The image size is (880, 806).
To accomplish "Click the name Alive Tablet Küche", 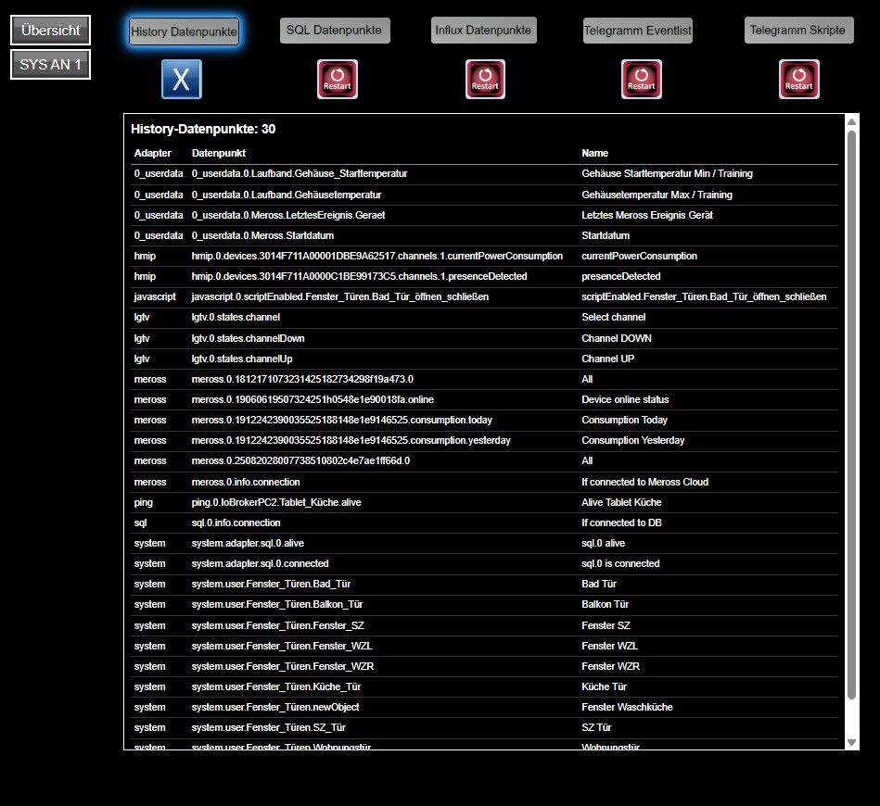I will click(621, 502).
